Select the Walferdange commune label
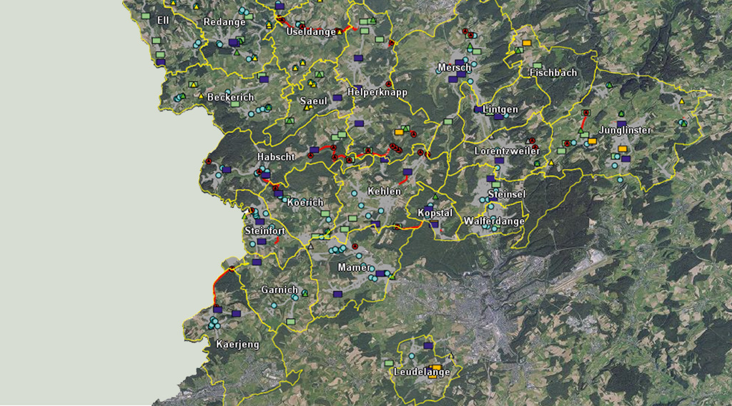 point(493,222)
